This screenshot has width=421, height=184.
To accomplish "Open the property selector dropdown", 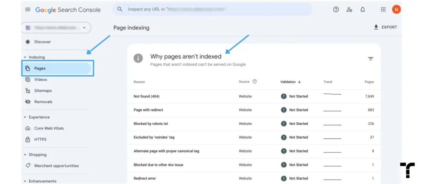I will click(x=56, y=28).
